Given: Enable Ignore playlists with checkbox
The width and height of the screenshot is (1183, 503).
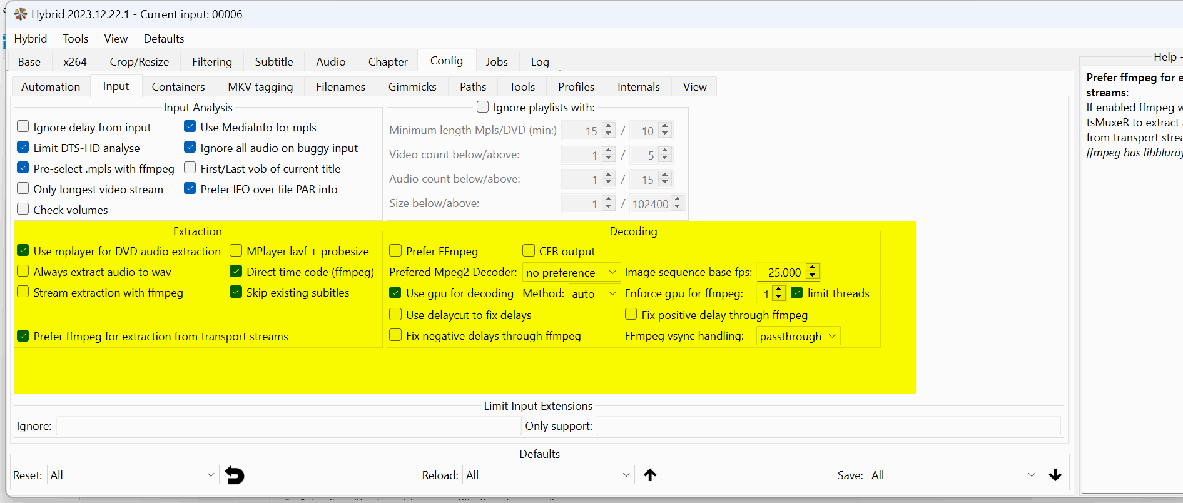Looking at the screenshot, I should (483, 107).
